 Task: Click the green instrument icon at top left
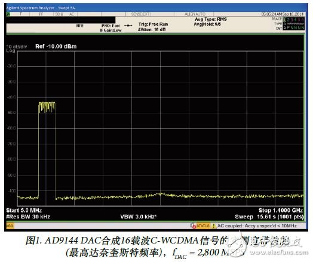point(8,14)
